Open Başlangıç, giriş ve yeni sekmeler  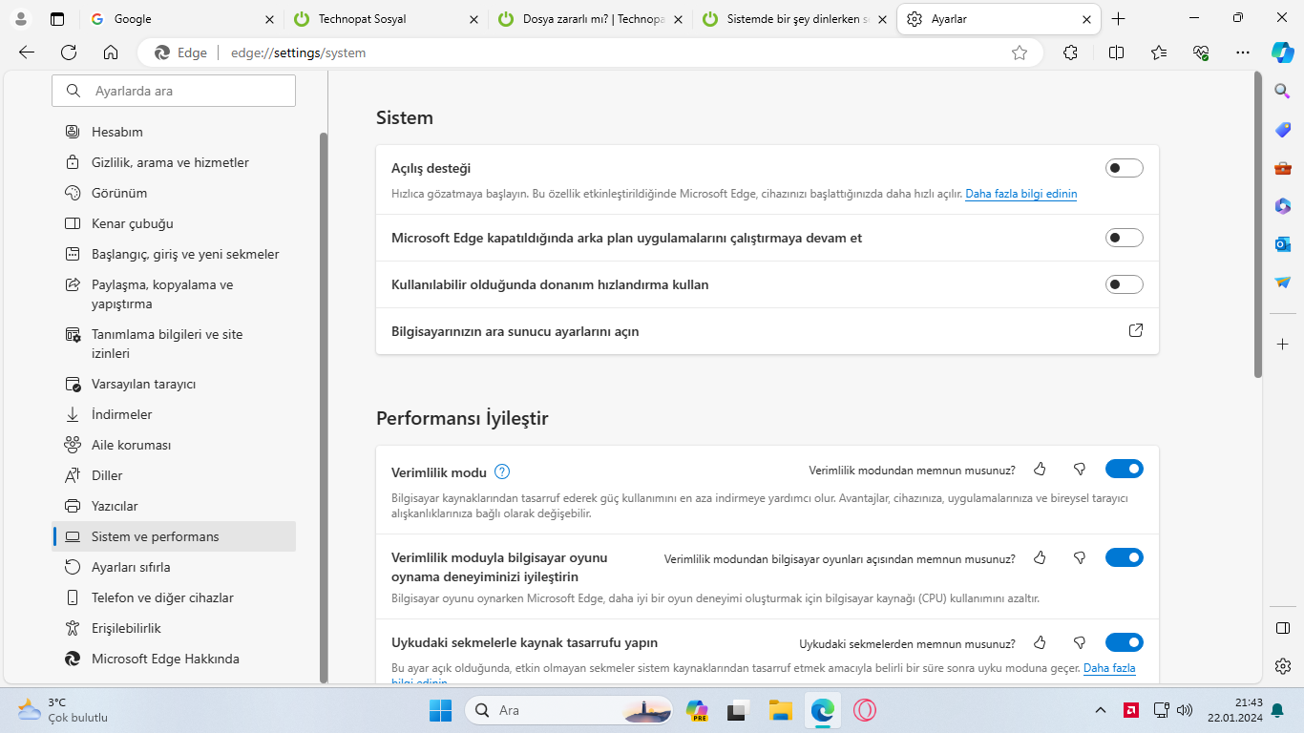pos(174,254)
